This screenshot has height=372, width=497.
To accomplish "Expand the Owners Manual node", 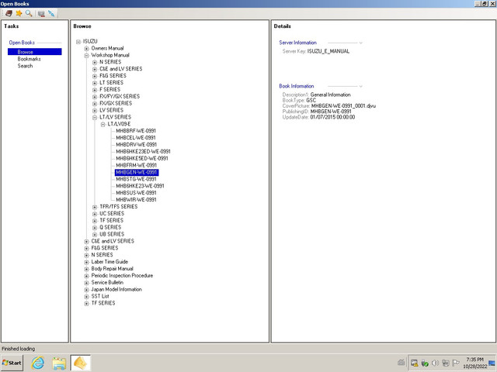I will 86,48.
